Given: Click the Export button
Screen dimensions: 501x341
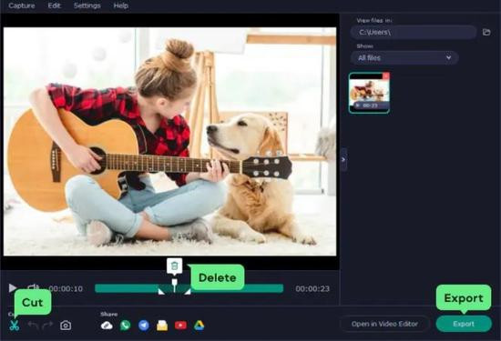Looking at the screenshot, I should tap(464, 324).
